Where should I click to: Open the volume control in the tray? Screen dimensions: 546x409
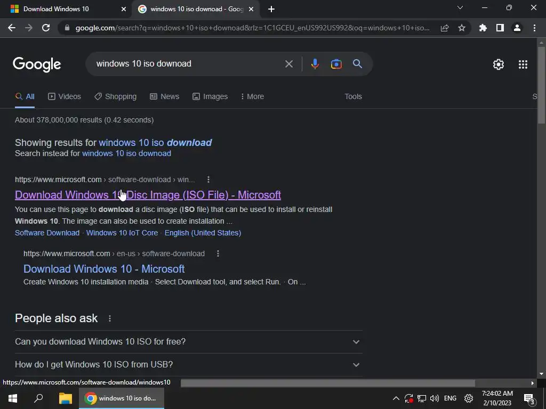pyautogui.click(x=434, y=398)
